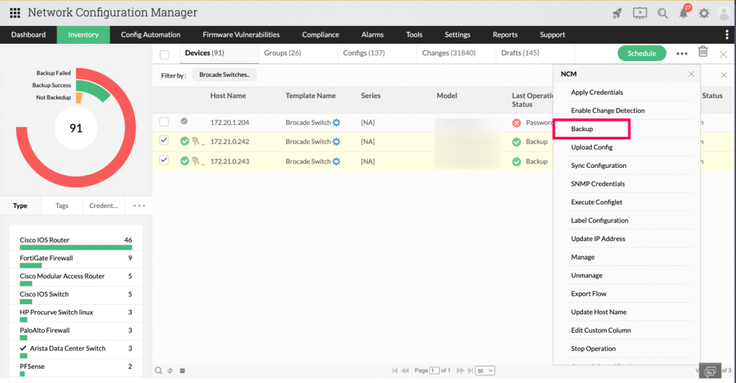The image size is (736, 383).
Task: Choose Execute Configlet option
Action: click(x=597, y=202)
